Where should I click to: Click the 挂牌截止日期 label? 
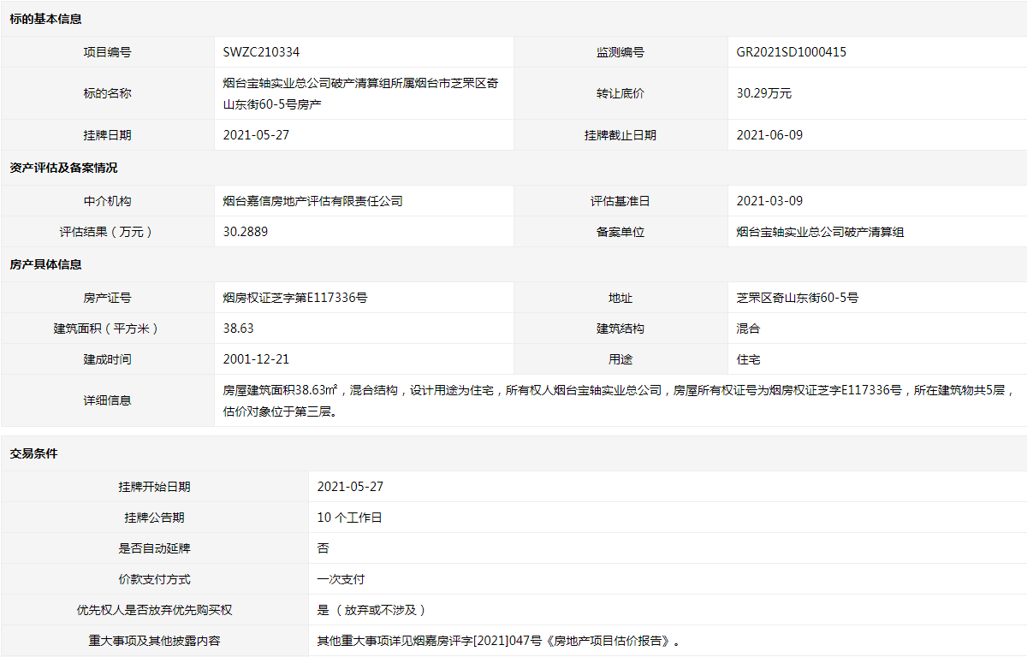coord(620,135)
